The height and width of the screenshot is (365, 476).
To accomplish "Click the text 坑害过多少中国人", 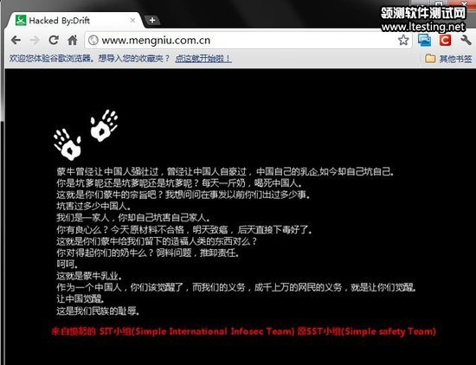I will tap(93, 207).
